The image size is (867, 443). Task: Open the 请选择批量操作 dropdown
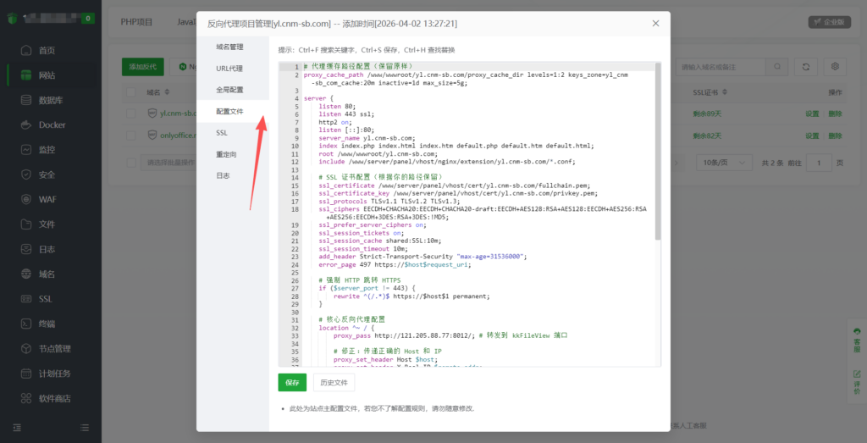pyautogui.click(x=168, y=163)
